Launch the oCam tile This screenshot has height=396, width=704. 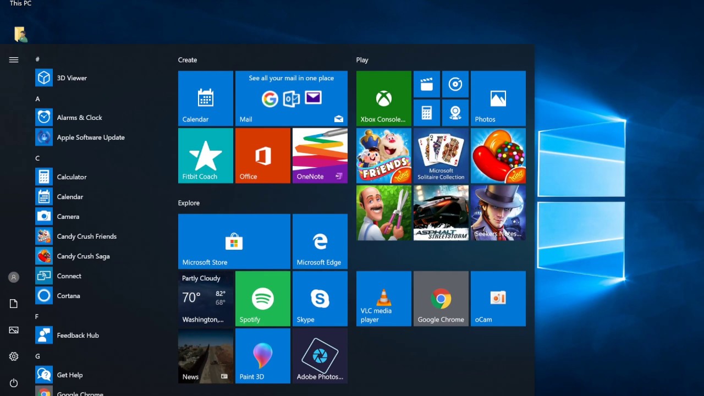[x=498, y=299]
